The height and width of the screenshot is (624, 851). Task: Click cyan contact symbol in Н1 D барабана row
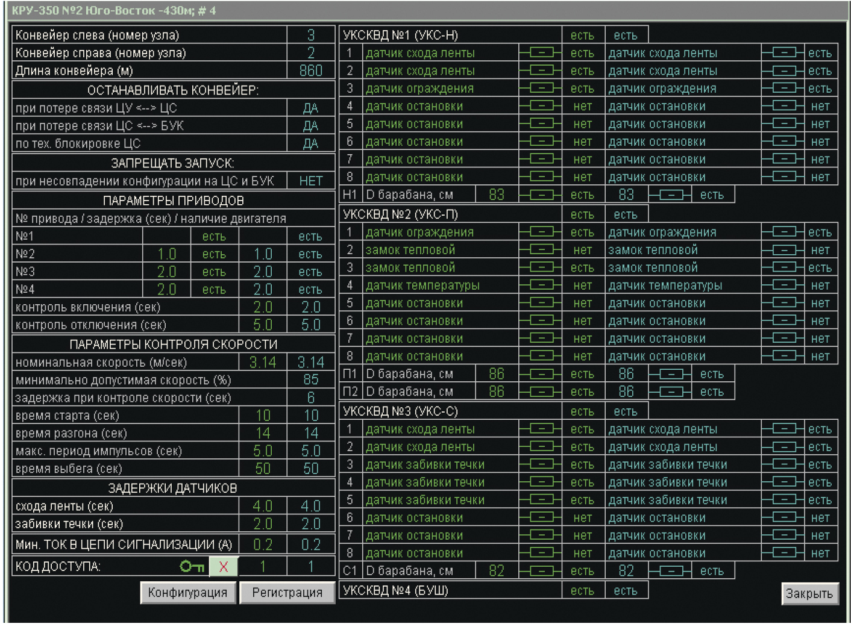[670, 195]
